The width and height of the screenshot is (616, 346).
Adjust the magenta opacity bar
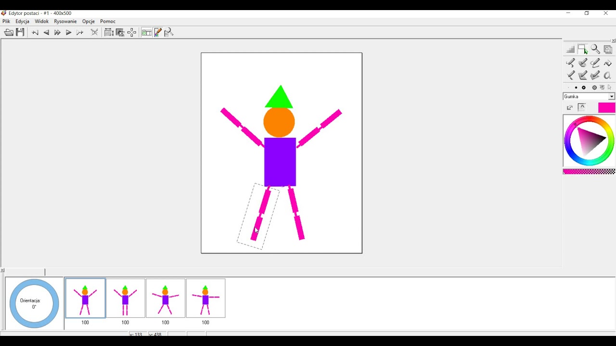click(x=589, y=172)
